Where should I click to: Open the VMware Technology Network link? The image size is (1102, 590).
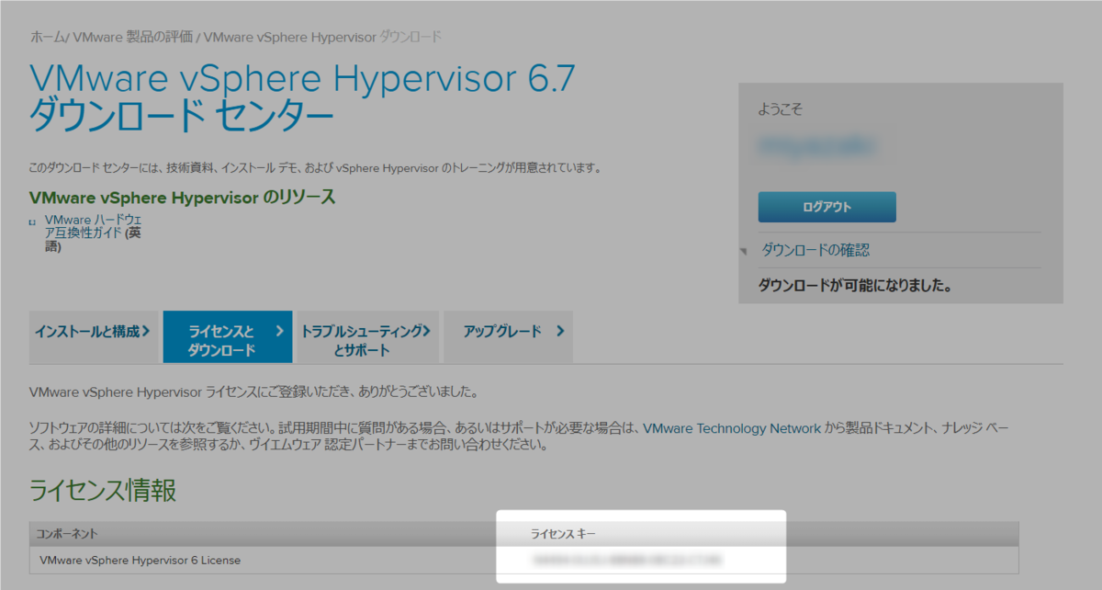pos(732,428)
